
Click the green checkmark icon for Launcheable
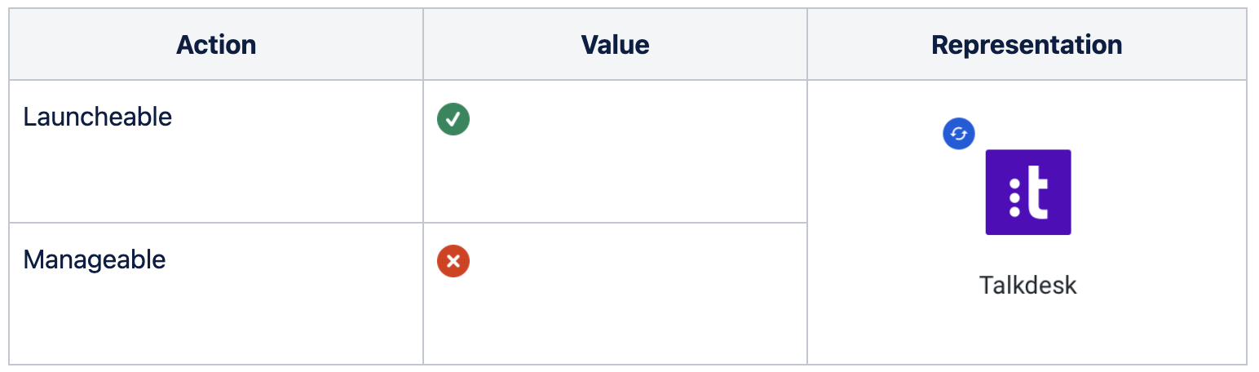(453, 119)
